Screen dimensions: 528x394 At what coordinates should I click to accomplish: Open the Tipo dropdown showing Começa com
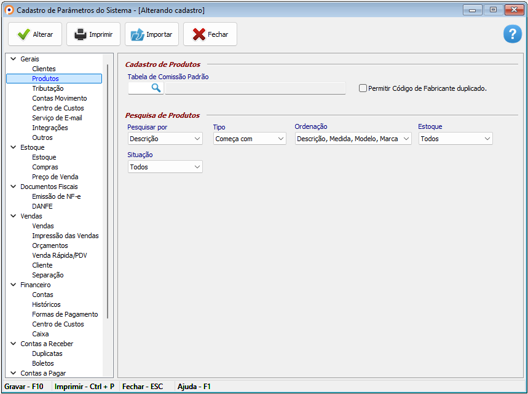pyautogui.click(x=250, y=139)
